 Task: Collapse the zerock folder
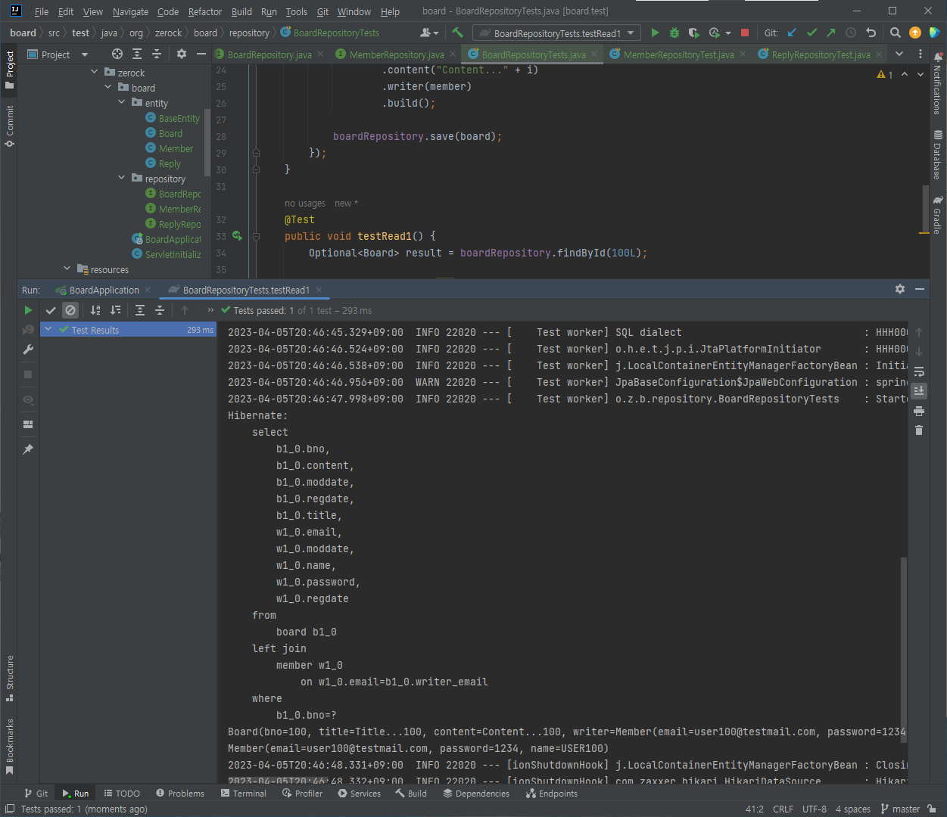coord(95,72)
